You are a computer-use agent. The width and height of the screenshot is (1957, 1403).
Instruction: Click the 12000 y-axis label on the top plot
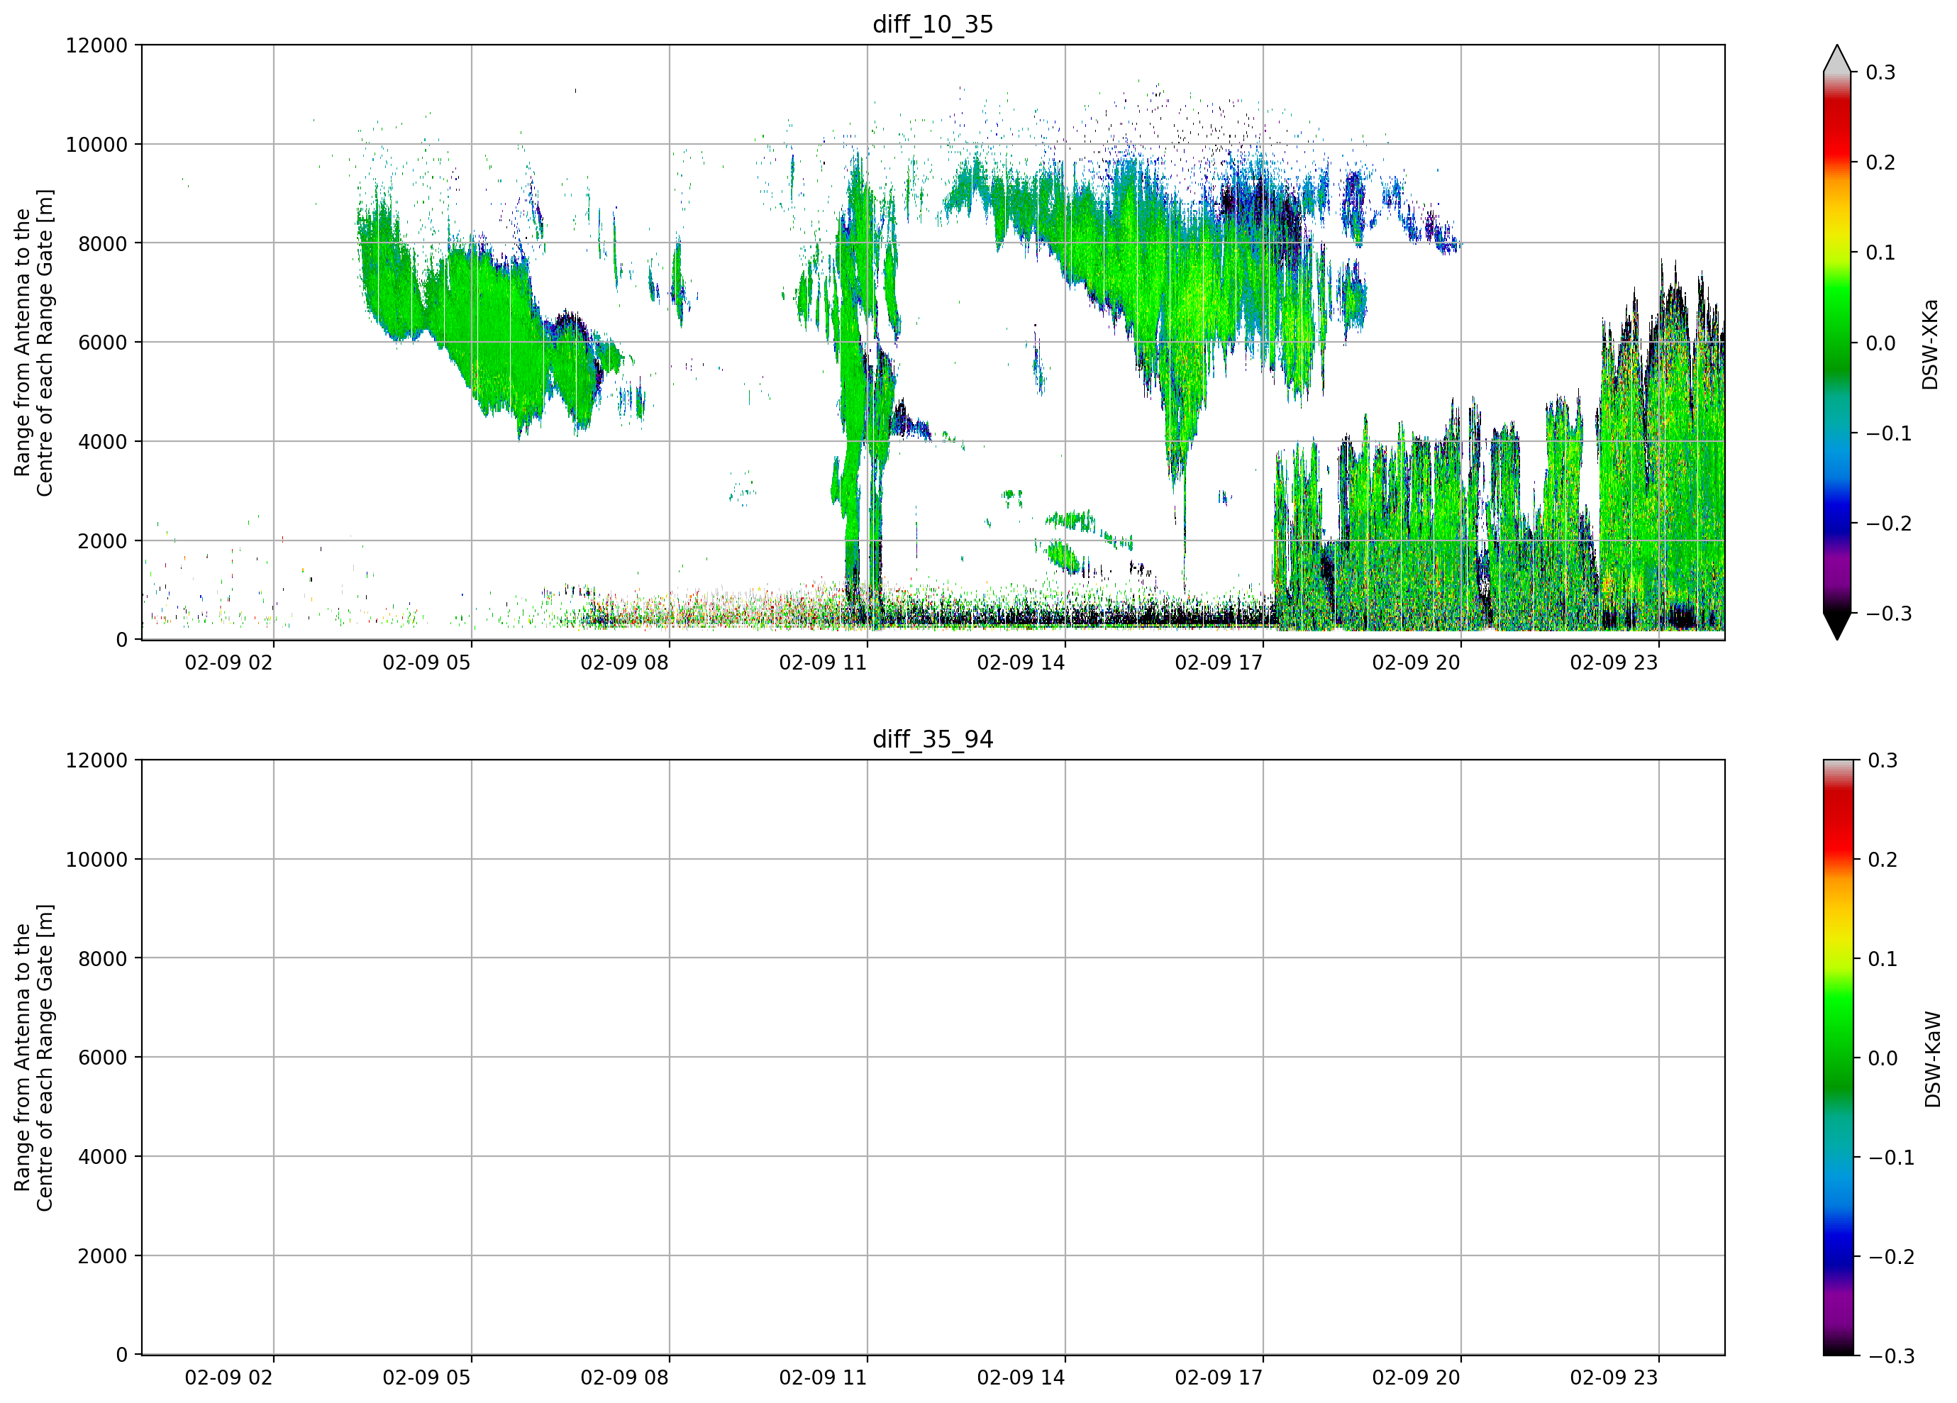click(96, 45)
